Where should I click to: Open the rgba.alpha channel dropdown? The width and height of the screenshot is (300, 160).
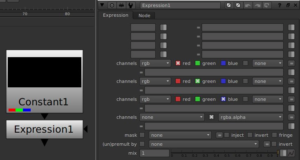[251, 117]
